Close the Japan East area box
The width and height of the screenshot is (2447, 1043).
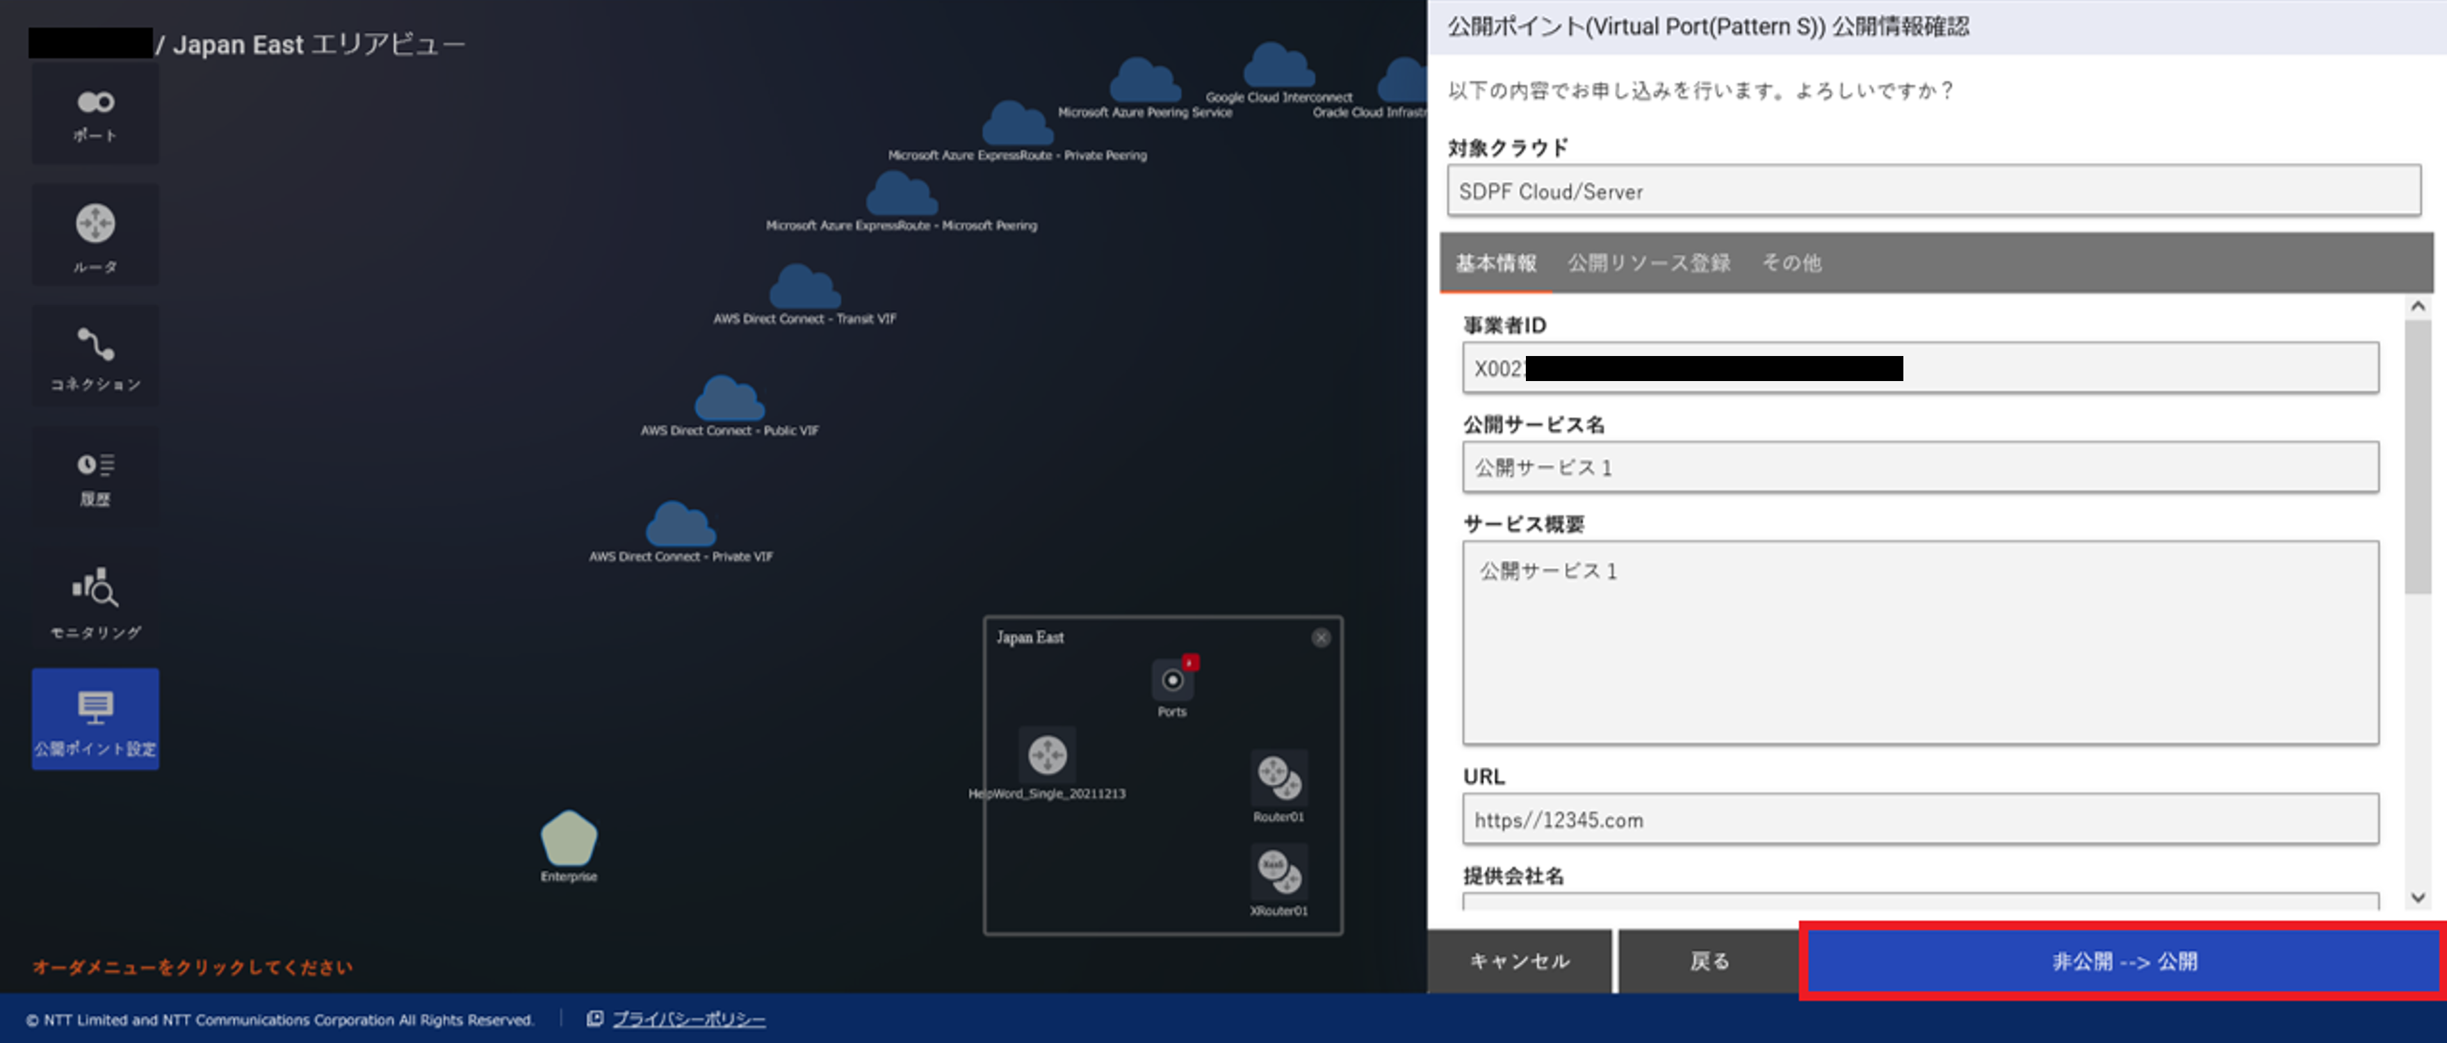click(x=1322, y=638)
